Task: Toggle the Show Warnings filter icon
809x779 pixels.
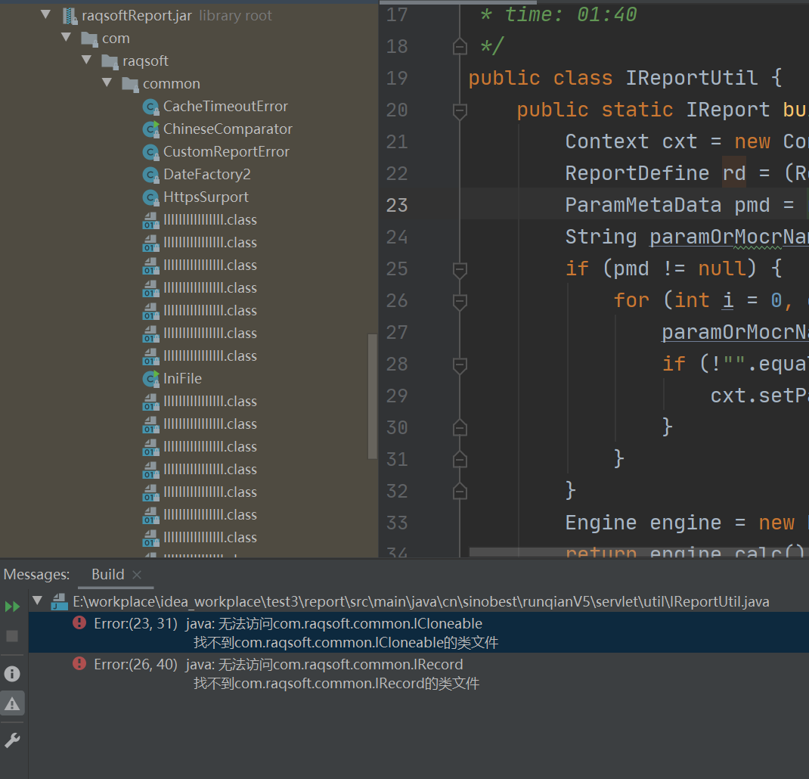Action: (12, 703)
